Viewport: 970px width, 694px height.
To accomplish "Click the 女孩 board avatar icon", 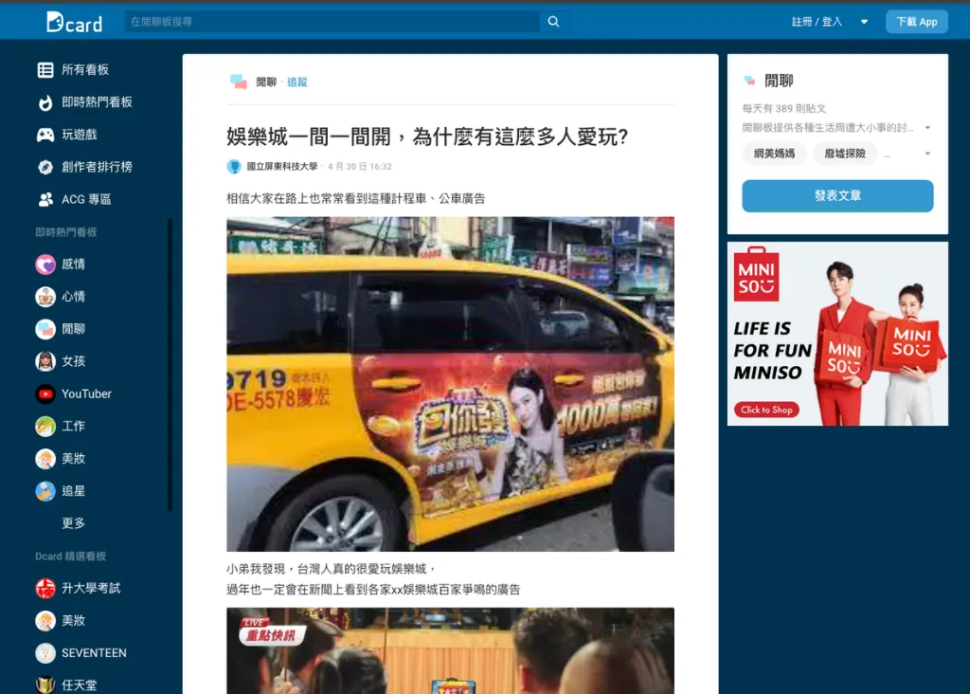I will [x=45, y=361].
